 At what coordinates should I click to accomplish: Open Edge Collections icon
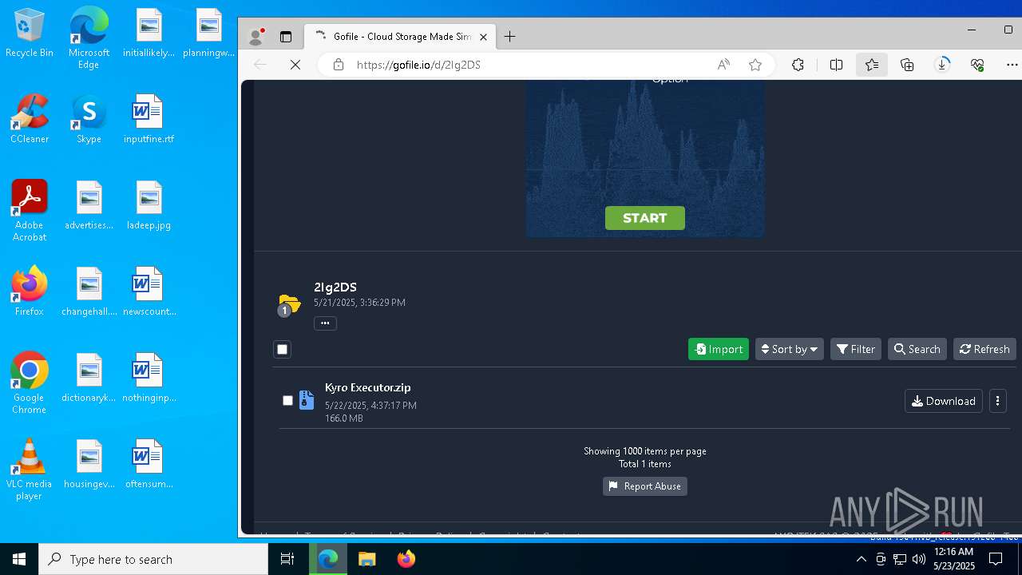[x=907, y=65]
